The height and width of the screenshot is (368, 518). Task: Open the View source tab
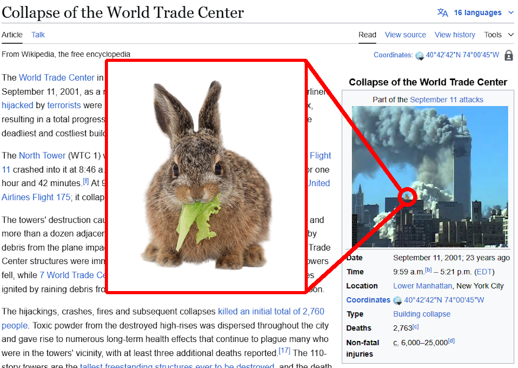405,35
